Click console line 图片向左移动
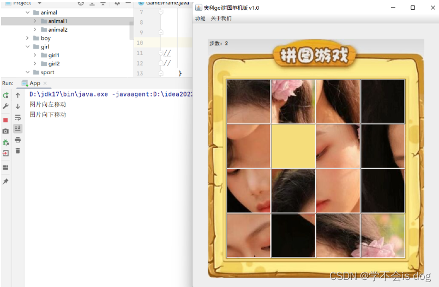The image size is (439, 287). pos(48,104)
